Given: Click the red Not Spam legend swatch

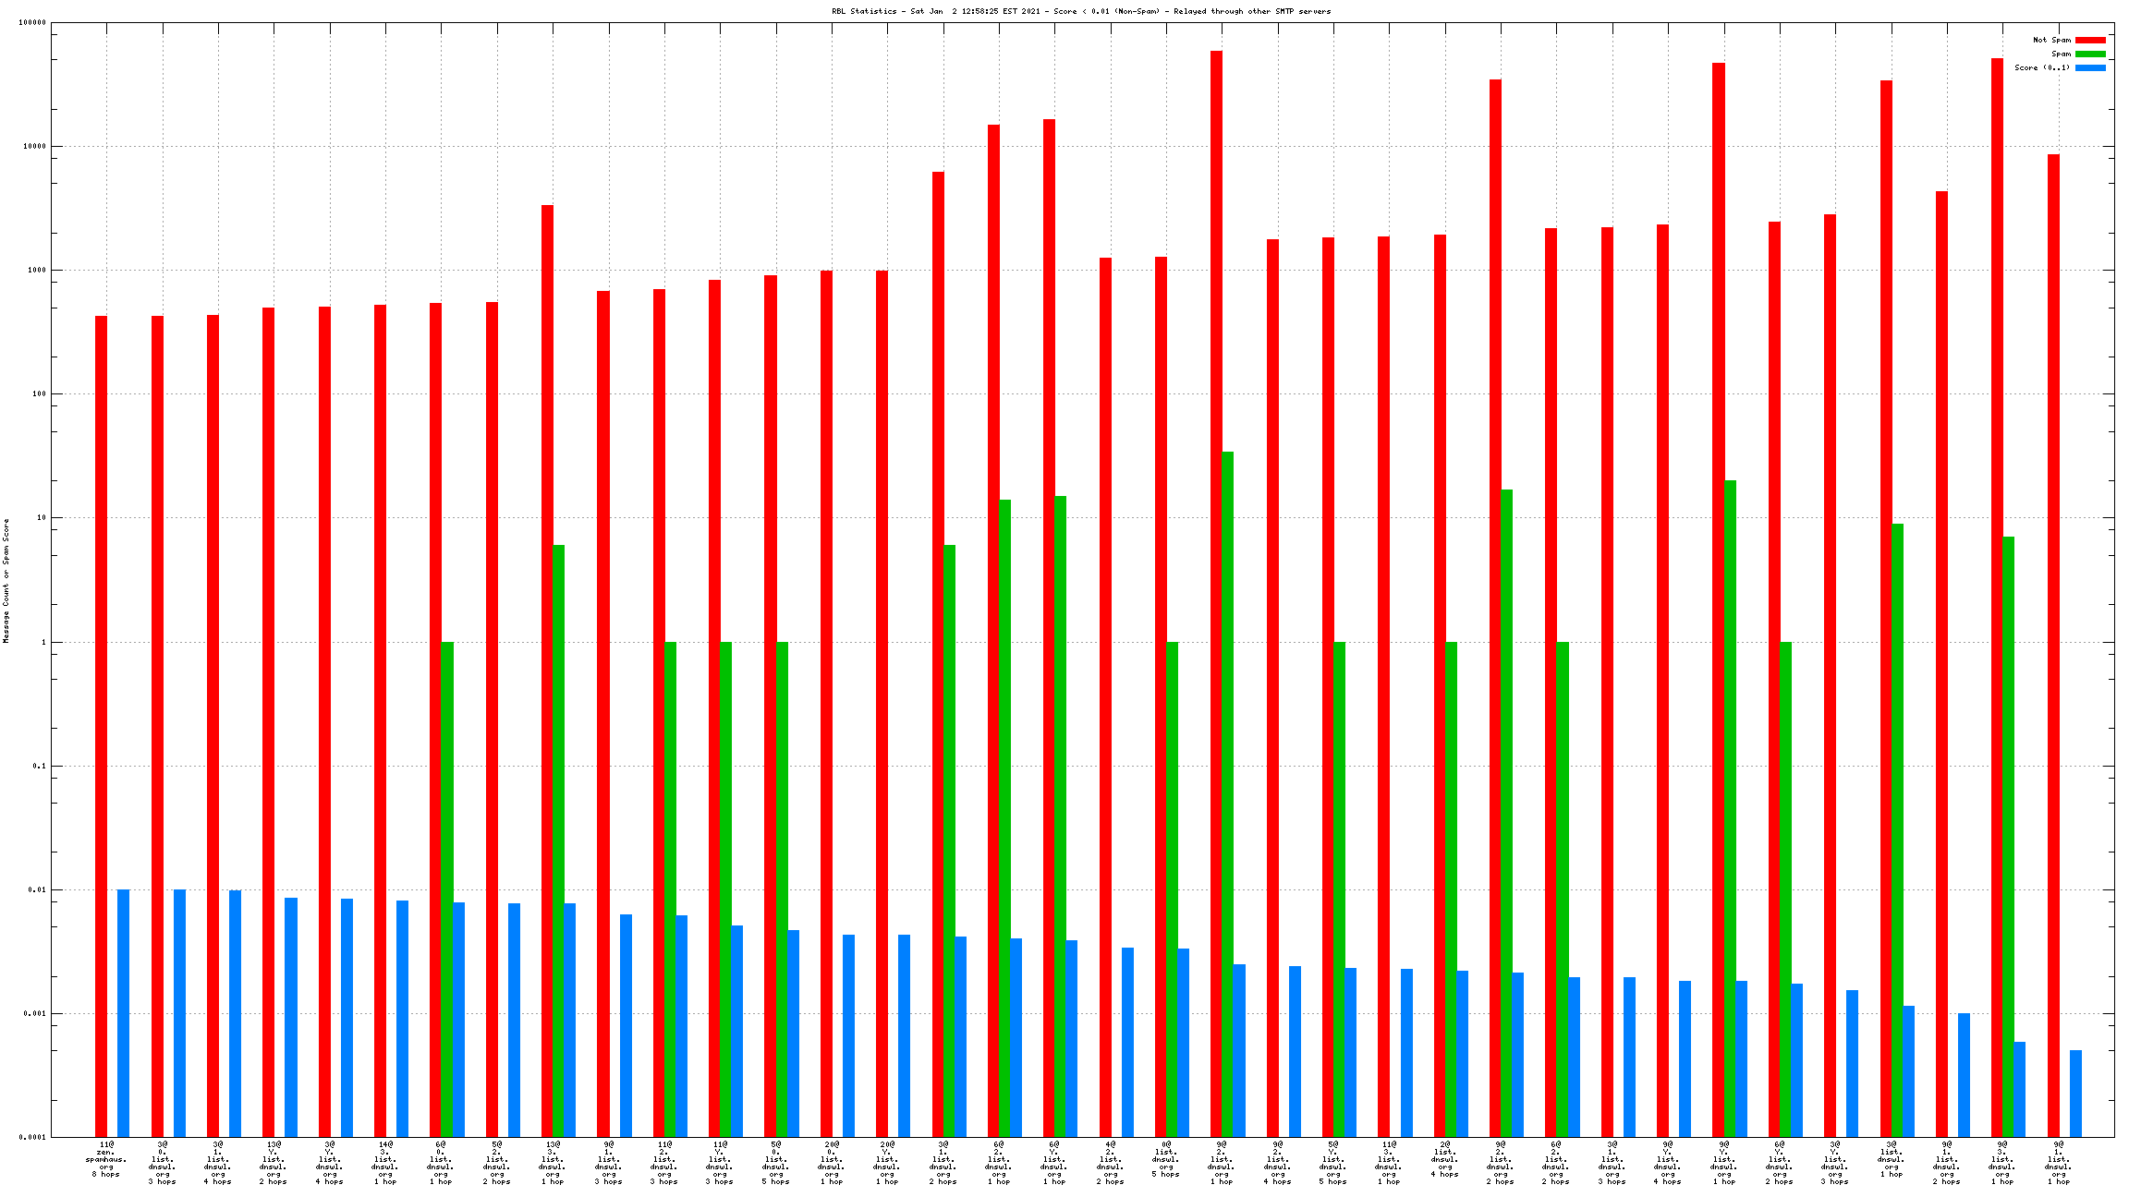Looking at the screenshot, I should pos(2090,40).
